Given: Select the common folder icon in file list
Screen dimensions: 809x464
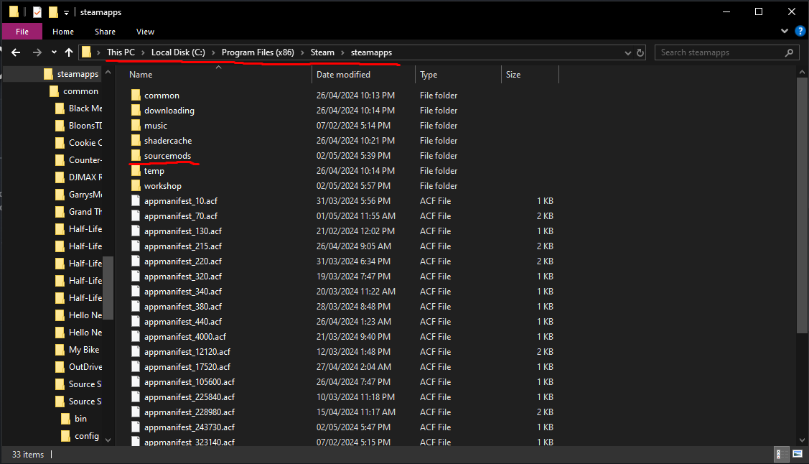Looking at the screenshot, I should click(x=136, y=95).
